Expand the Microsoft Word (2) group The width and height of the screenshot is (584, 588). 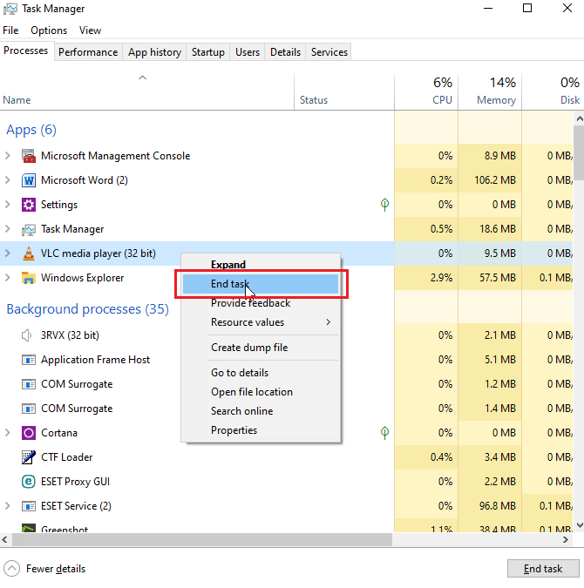pos(8,180)
